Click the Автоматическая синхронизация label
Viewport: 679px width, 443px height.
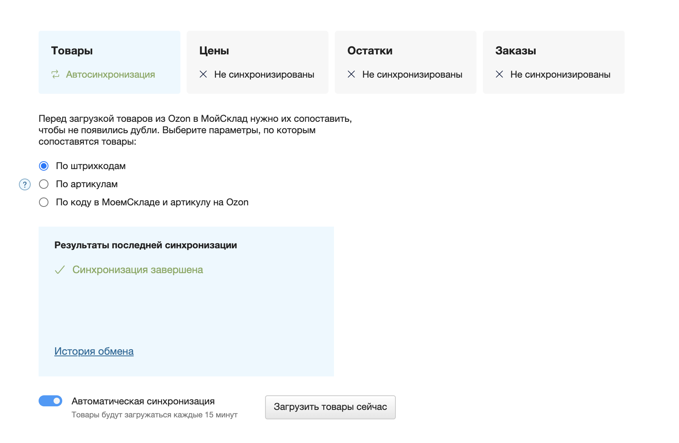[143, 401]
